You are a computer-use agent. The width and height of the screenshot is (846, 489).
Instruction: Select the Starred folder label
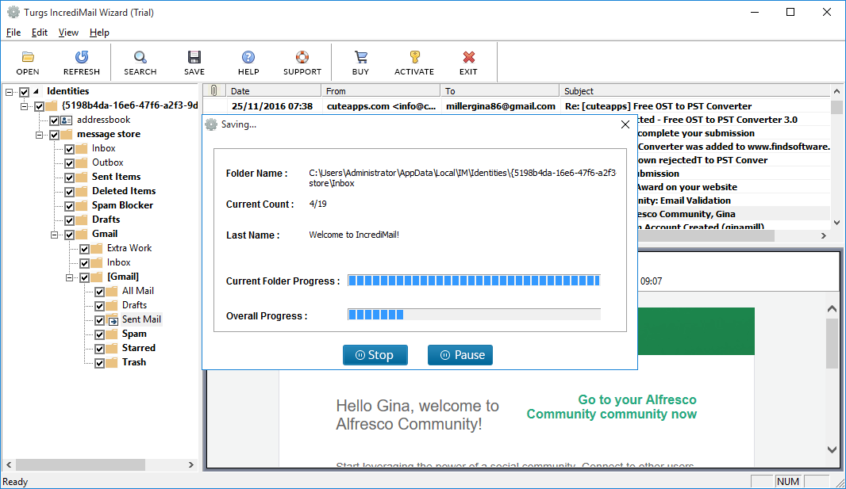139,348
